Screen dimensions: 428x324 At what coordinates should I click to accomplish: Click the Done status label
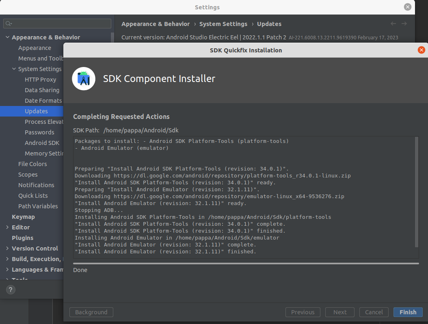(x=80, y=270)
